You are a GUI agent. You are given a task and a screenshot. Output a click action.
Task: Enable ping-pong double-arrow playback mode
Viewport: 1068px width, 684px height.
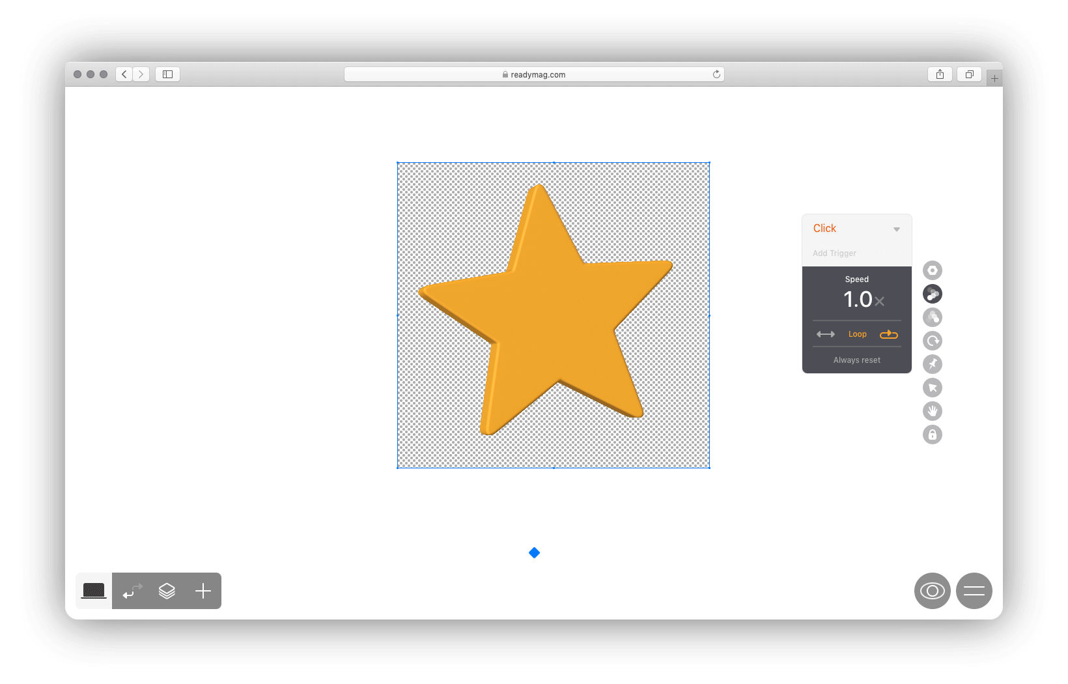coord(826,334)
